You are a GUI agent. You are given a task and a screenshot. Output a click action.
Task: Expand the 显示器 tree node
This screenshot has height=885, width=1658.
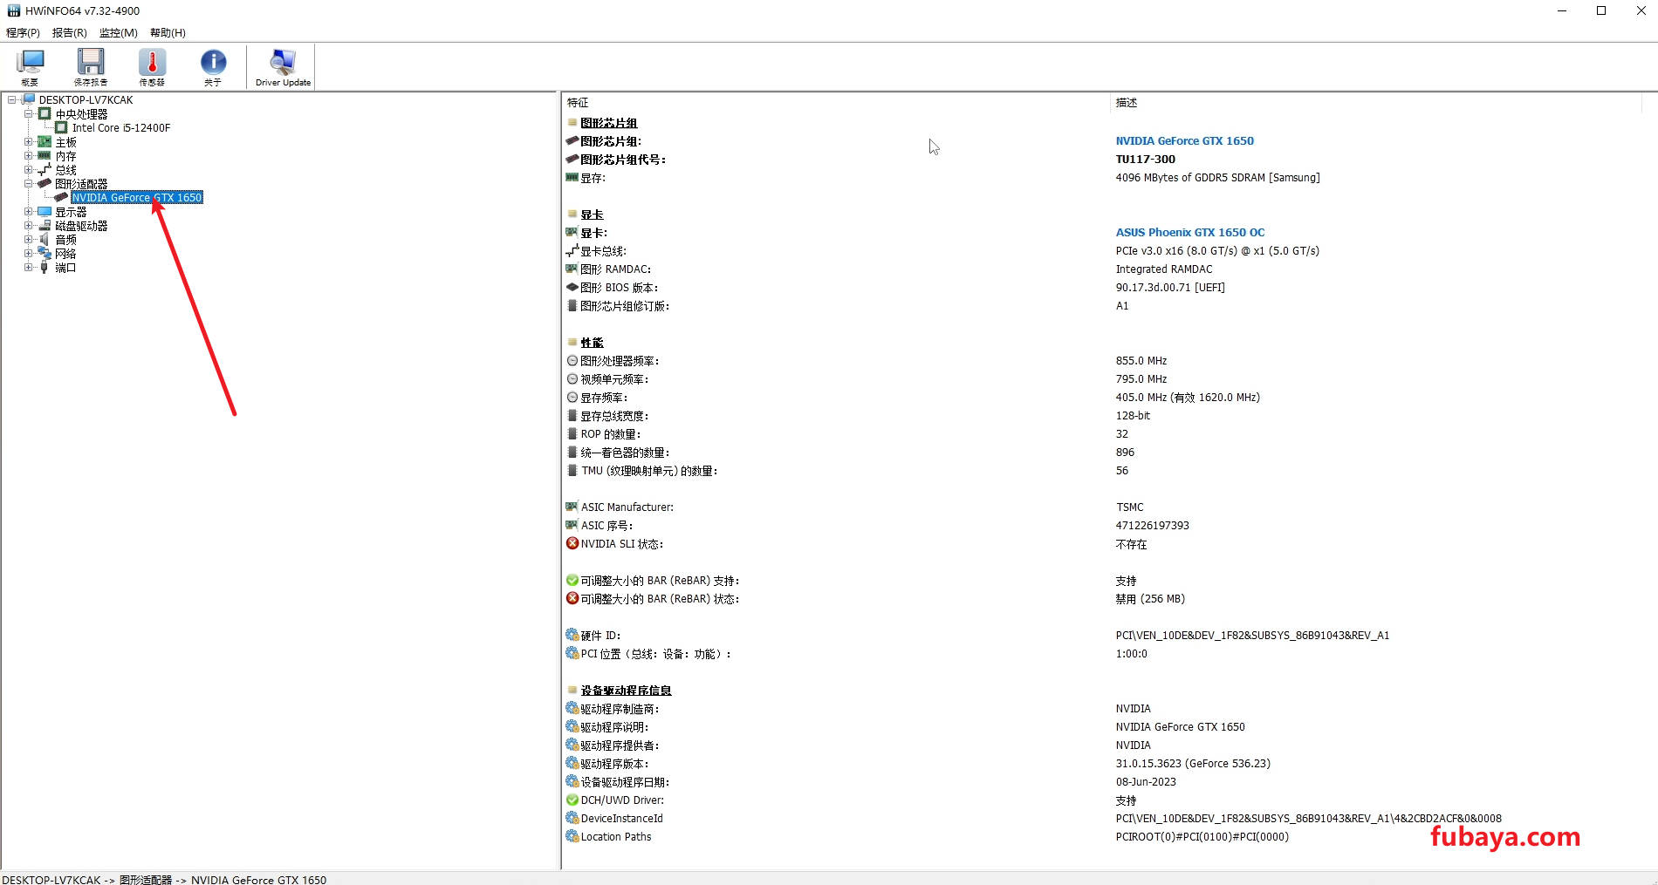[x=28, y=211]
